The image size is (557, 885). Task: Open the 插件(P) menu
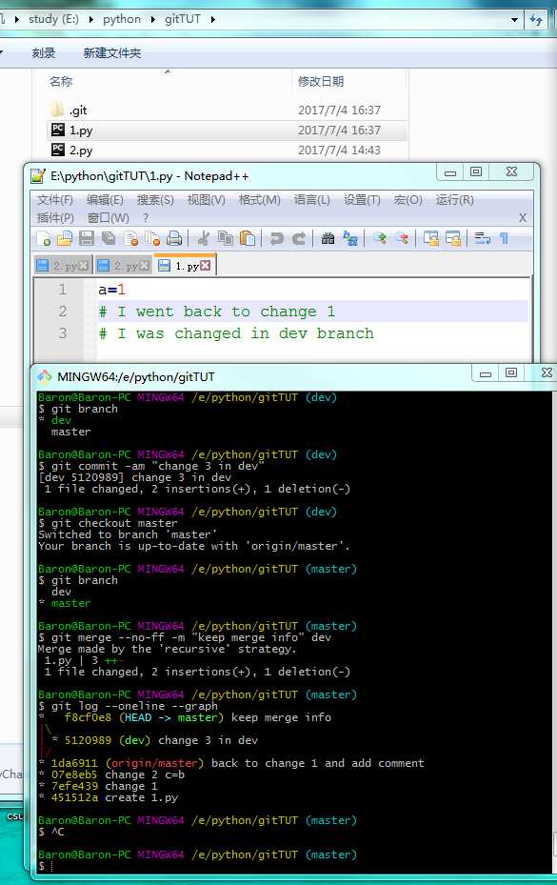(x=55, y=218)
